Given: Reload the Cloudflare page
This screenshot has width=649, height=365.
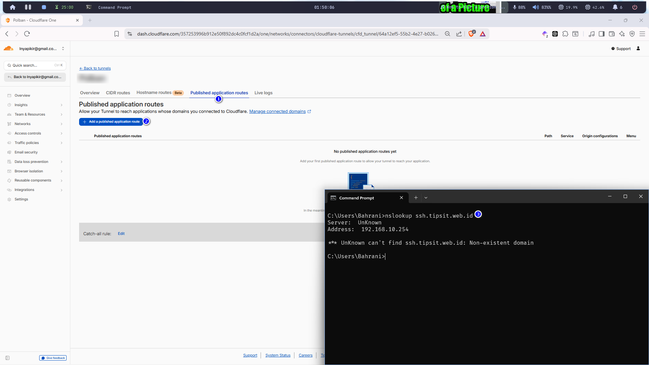Looking at the screenshot, I should (x=27, y=34).
